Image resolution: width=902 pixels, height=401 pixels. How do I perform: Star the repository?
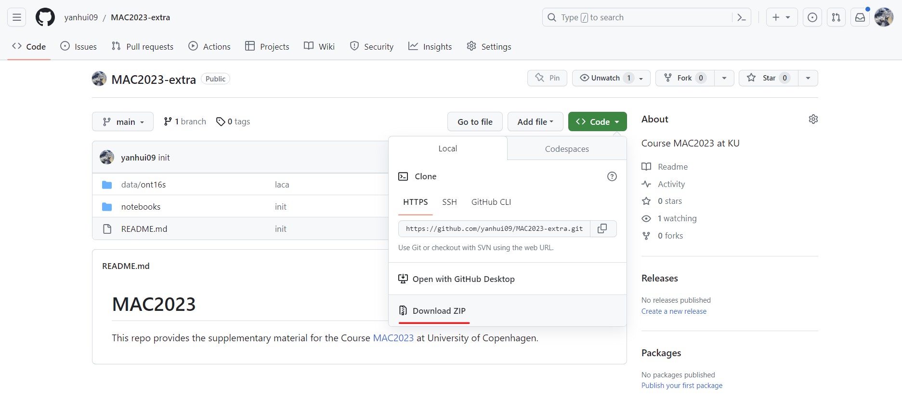769,78
